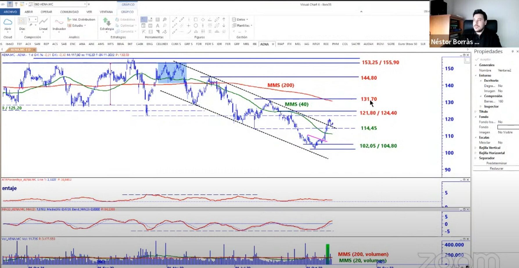This screenshot has height=268, width=519.
Task: Activate the magnifier zoom tool
Action: click(165, 19)
